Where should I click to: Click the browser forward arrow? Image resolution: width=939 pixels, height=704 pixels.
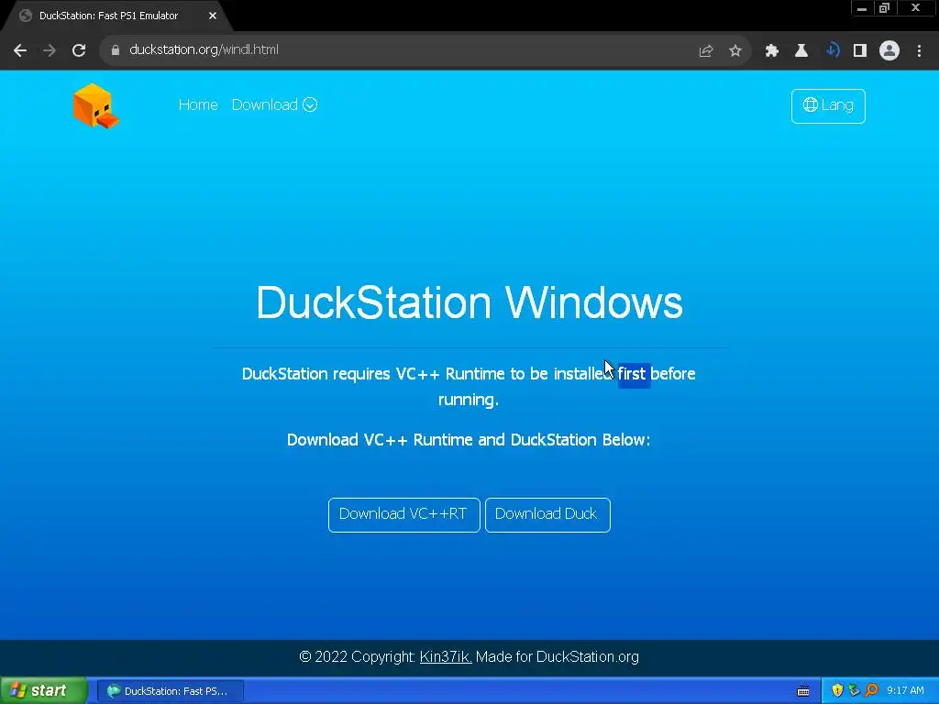[x=50, y=50]
